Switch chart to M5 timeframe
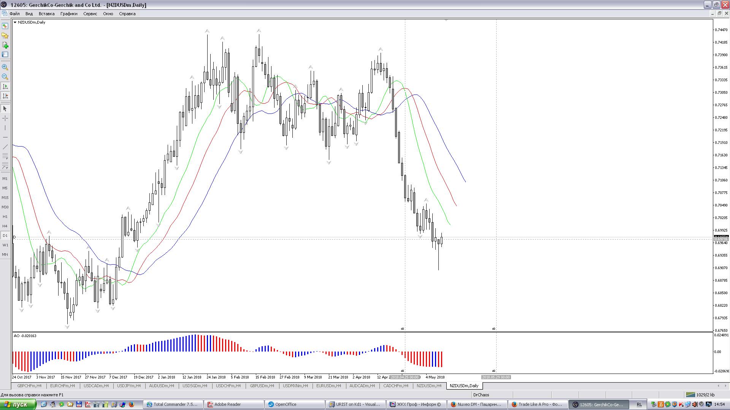The width and height of the screenshot is (730, 410). (5, 188)
